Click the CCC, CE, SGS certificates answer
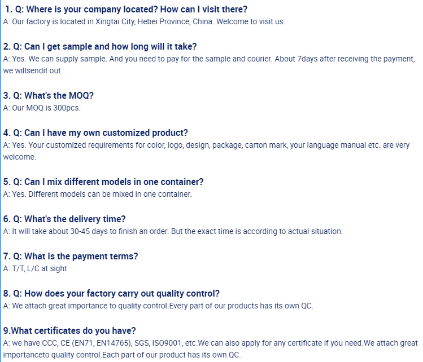 [x=210, y=343]
